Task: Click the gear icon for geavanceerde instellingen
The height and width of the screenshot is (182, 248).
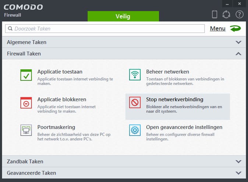Action: pyautogui.click(x=135, y=130)
